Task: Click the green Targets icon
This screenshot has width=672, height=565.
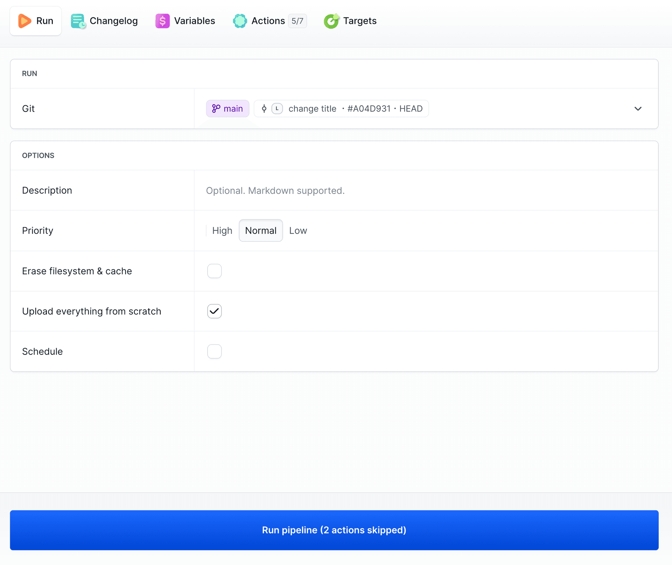Action: [331, 21]
